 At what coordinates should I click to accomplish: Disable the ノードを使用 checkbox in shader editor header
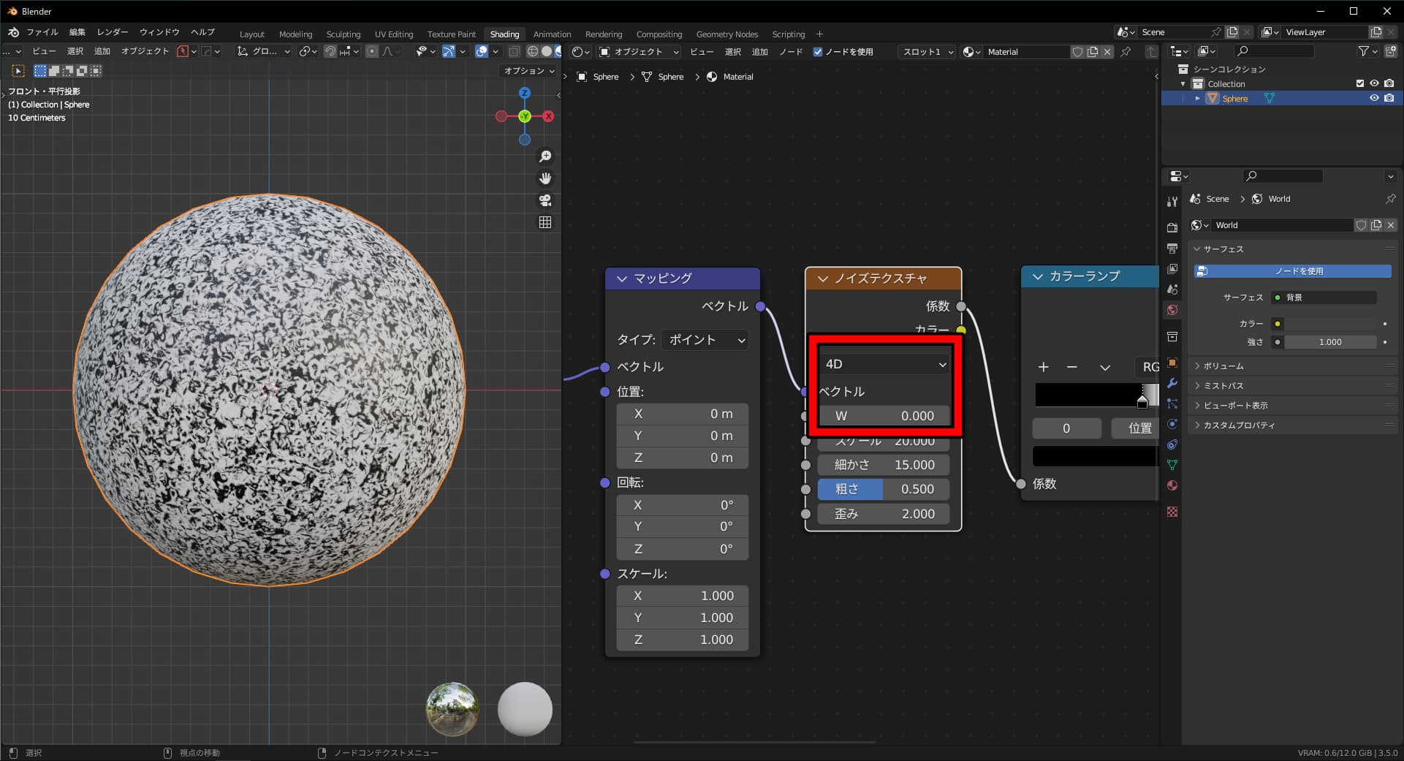(817, 52)
